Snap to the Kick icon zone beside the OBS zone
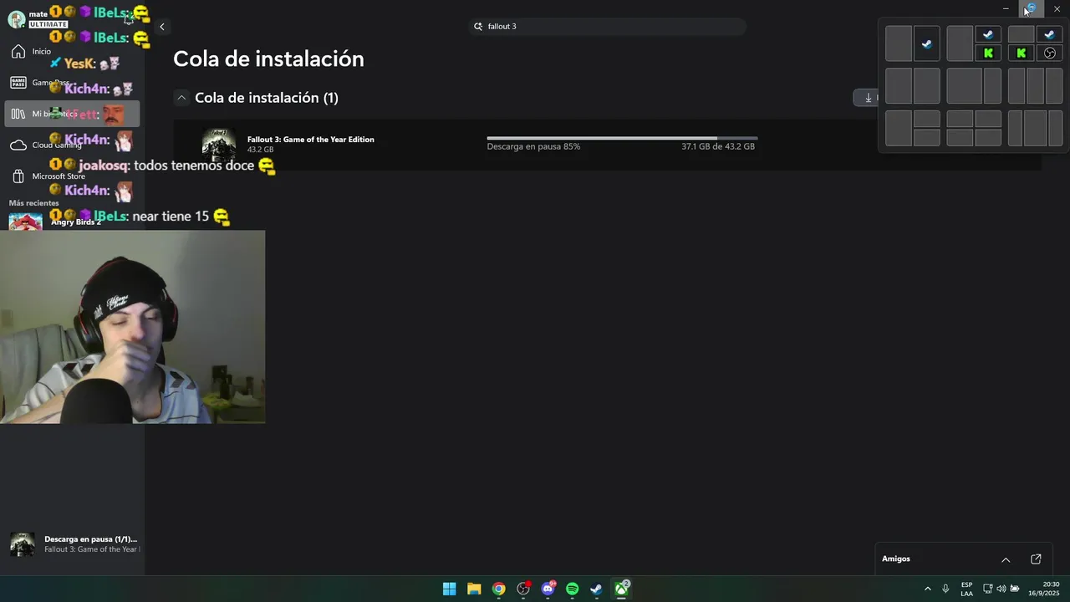This screenshot has height=602, width=1070. coord(1021,54)
